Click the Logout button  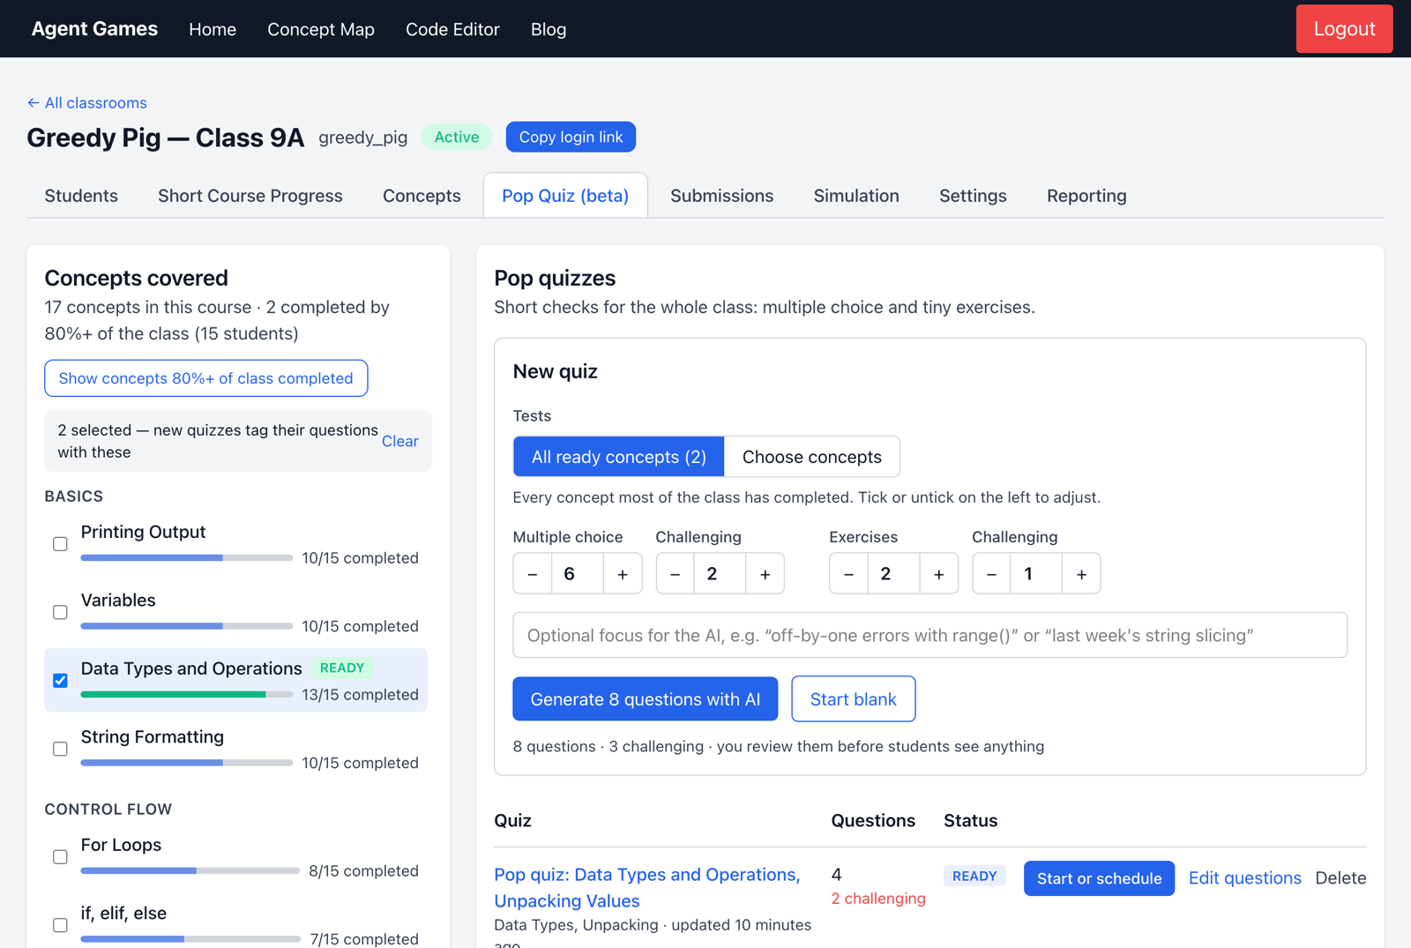tap(1344, 29)
